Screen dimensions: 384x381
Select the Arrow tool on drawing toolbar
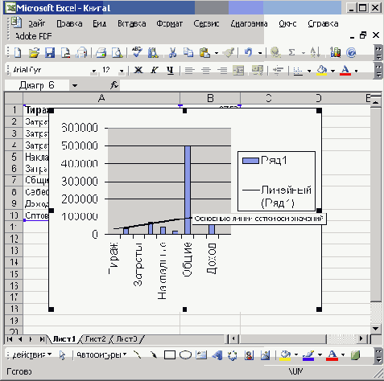click(x=154, y=355)
